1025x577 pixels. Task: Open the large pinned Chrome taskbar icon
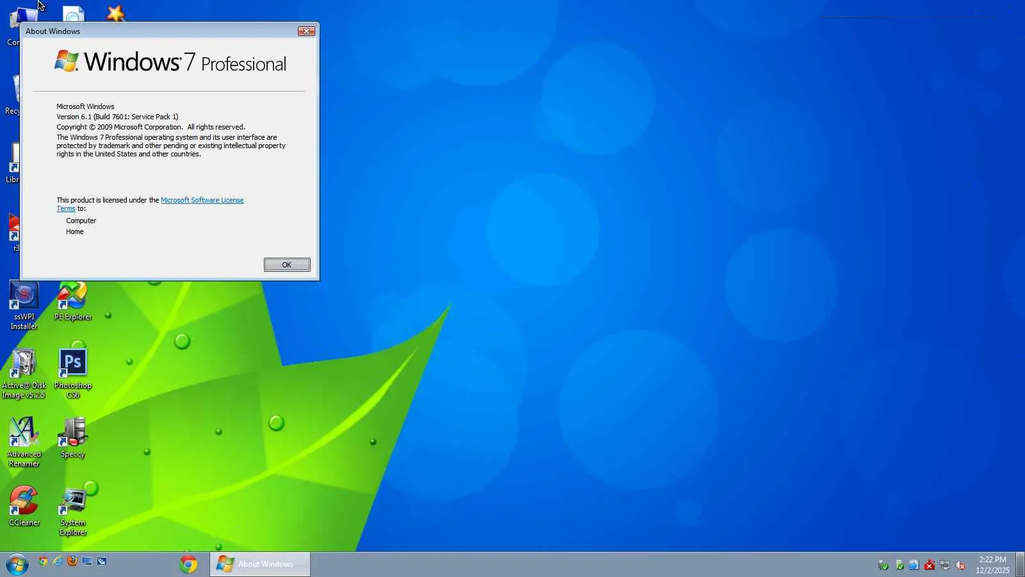pyautogui.click(x=188, y=564)
